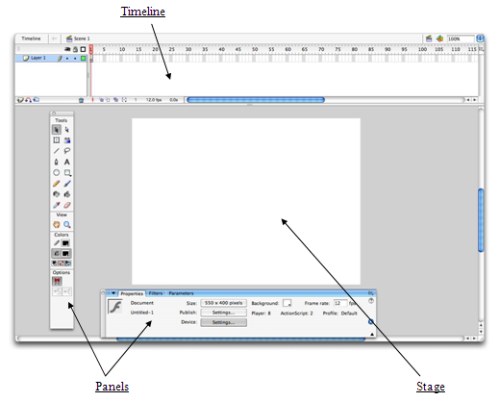Click the Insert Layer icon

click(20, 100)
